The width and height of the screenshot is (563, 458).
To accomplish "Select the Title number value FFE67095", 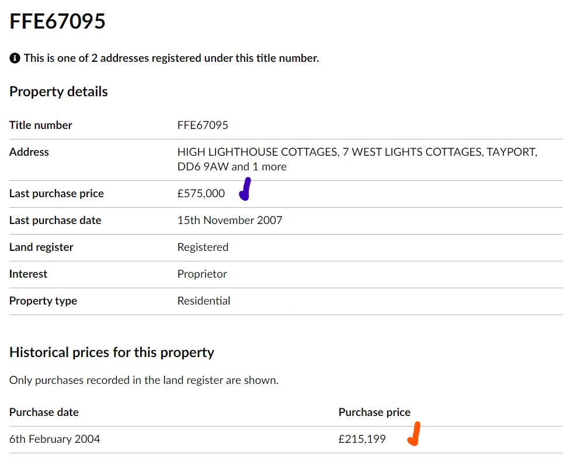I will click(x=203, y=125).
